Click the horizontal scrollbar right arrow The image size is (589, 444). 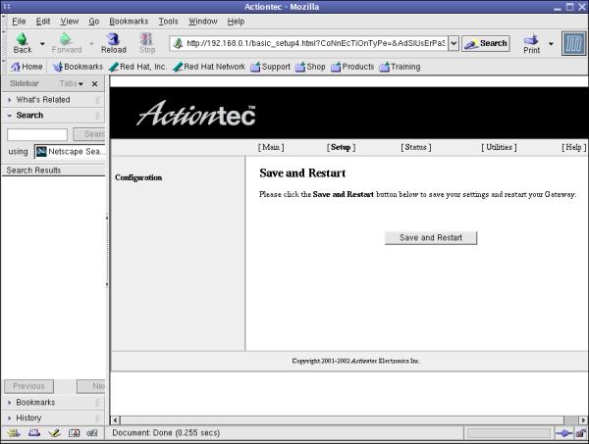click(x=583, y=420)
